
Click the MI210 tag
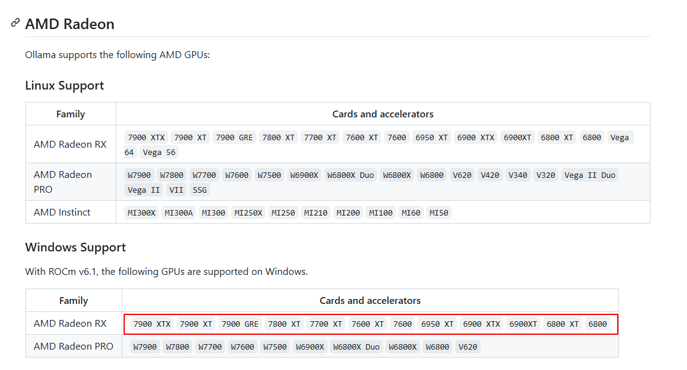(x=316, y=213)
